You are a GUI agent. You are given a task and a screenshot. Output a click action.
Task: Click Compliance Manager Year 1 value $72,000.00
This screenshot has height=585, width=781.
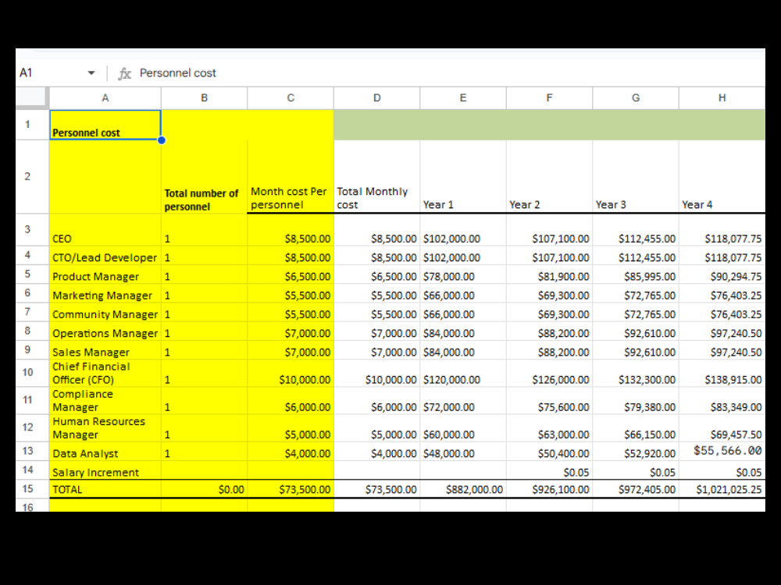(x=463, y=400)
